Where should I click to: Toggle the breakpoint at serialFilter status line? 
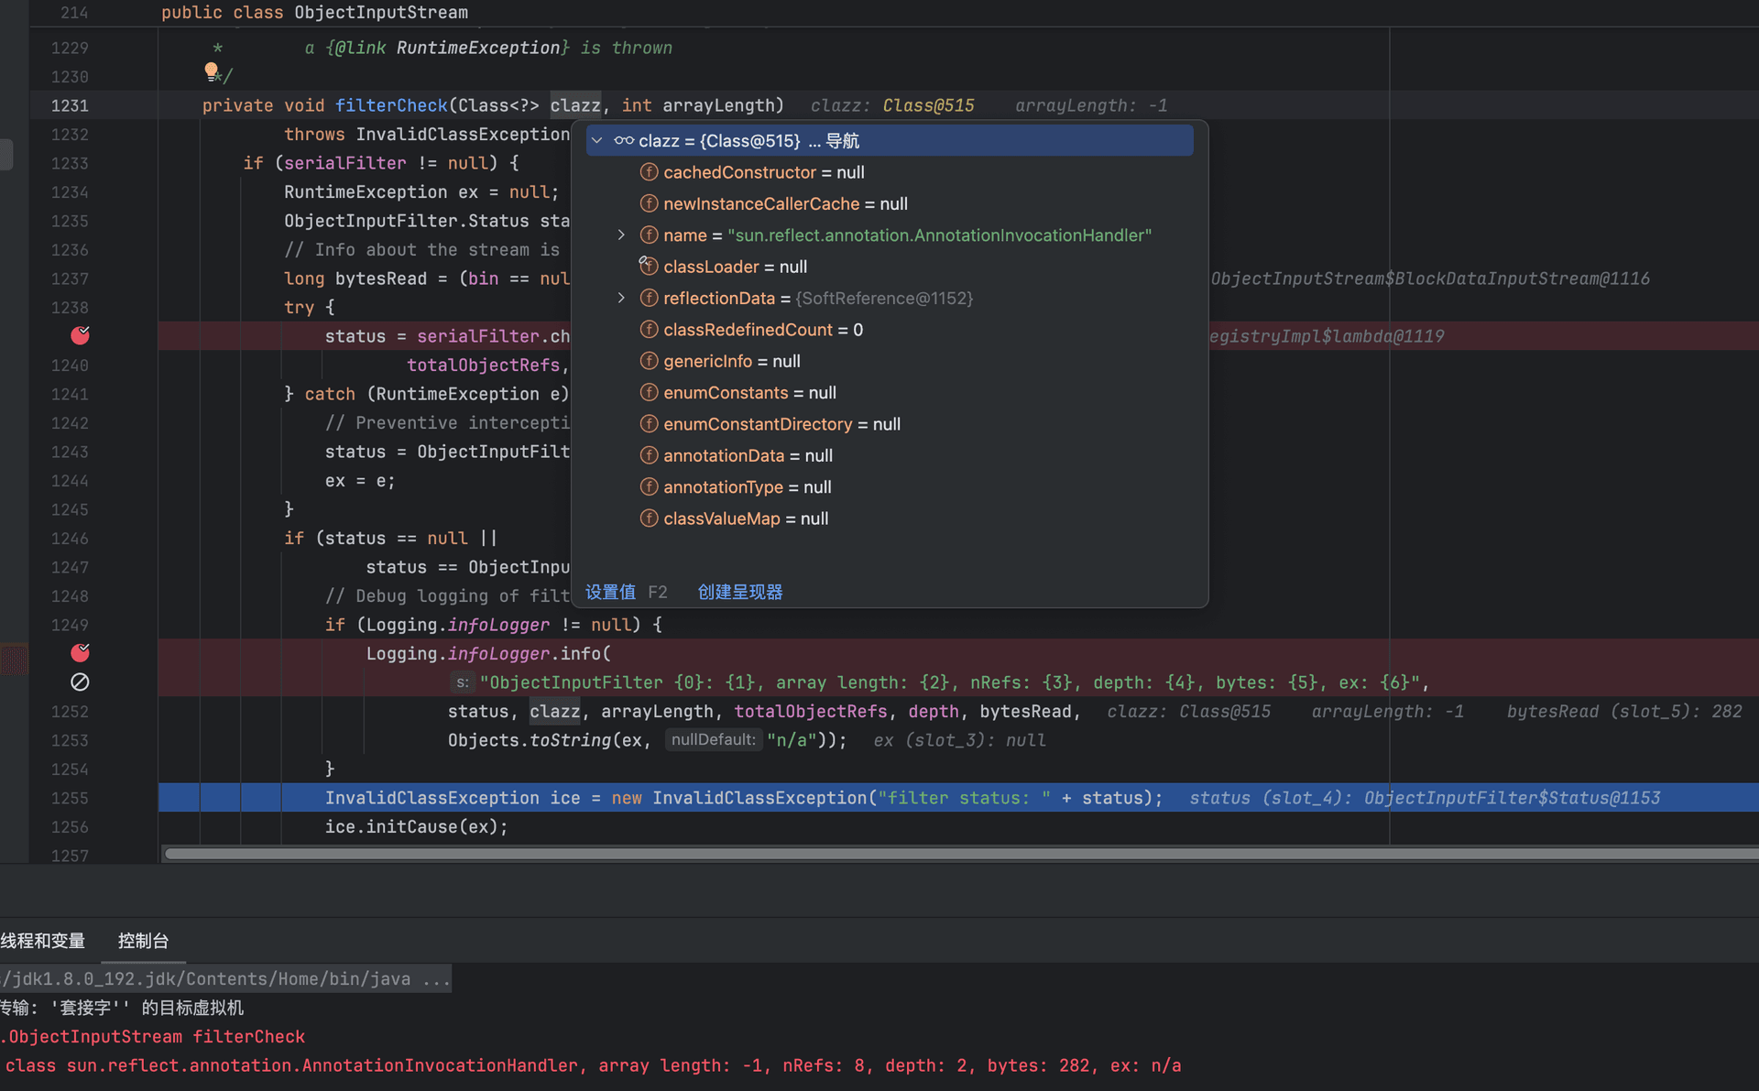click(81, 335)
